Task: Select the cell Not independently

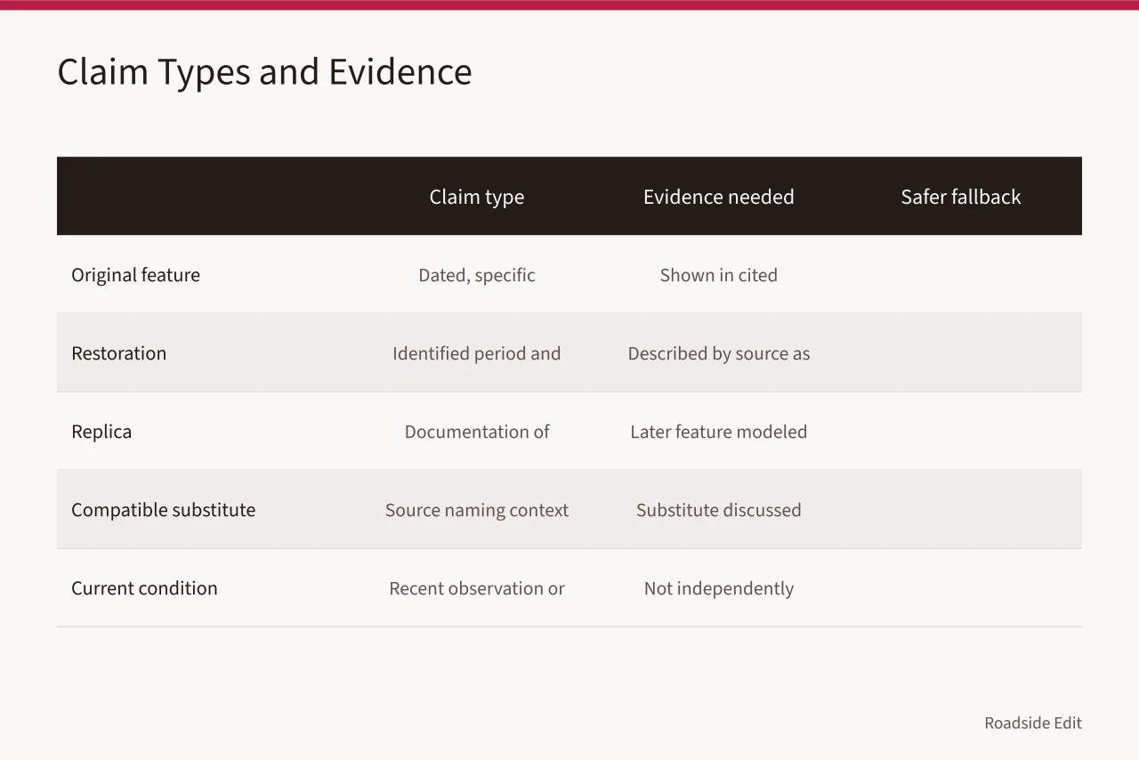Action: point(719,588)
